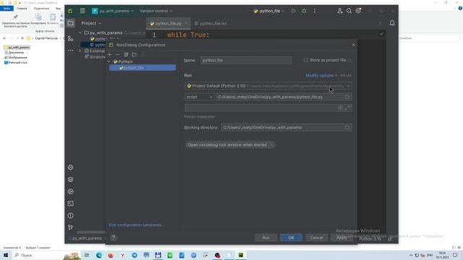The image size is (463, 260).
Task: Open More Actions in PyCharm toolbar
Action: pos(315,11)
